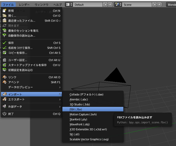Image resolution: width=176 pixels, height=146 pixels.
Task: Click the factory settings icon beside 初期設定を読み込む
Action: click(x=4, y=70)
